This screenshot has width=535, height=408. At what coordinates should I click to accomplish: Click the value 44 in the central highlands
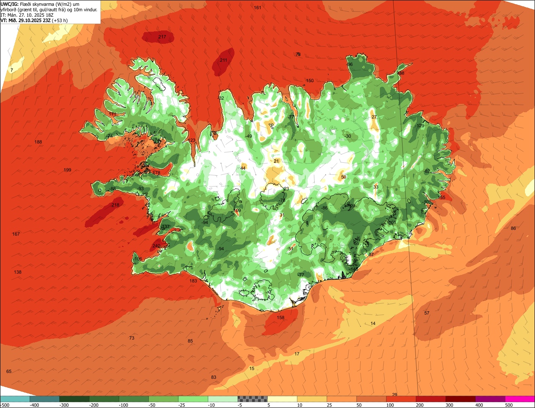pyautogui.click(x=243, y=168)
